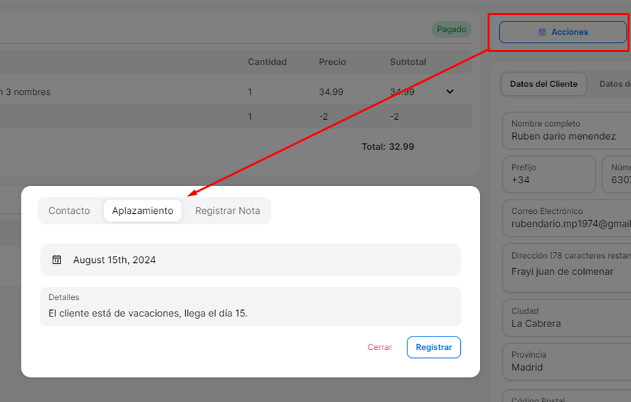Click the phone number field beside Prefijo

[617, 175]
